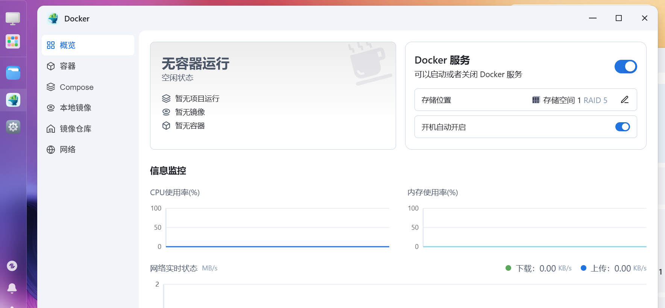The width and height of the screenshot is (665, 308).
Task: Go to the Compose section
Action: coord(76,87)
